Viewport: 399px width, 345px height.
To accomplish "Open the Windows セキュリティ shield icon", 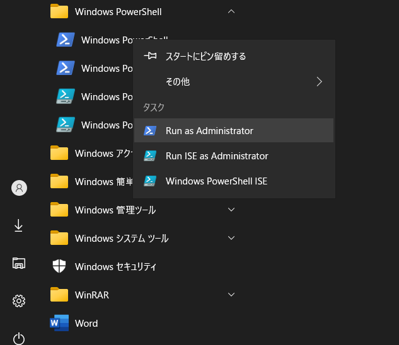I will point(59,266).
